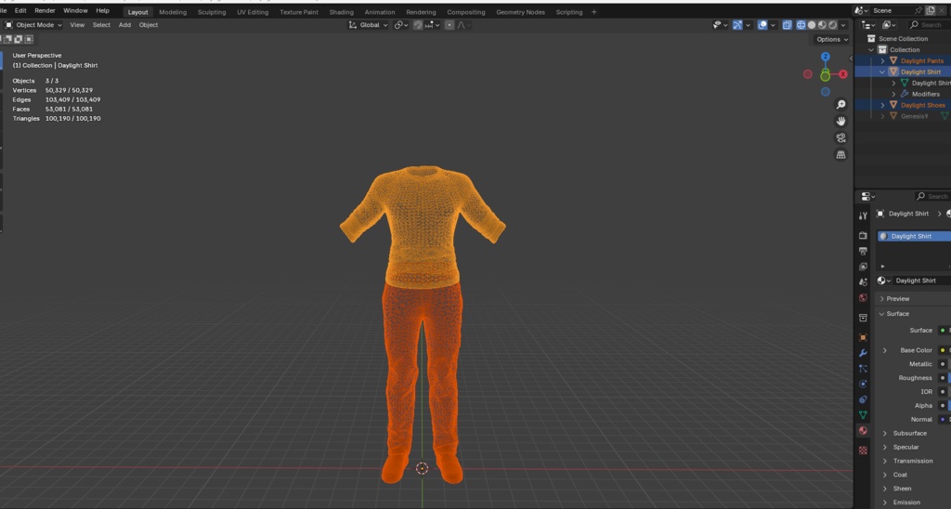Switch to the Shading workspace tab

tap(341, 12)
